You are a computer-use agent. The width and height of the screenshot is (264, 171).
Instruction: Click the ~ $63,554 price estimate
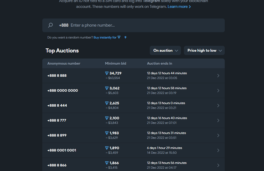pos(113,78)
